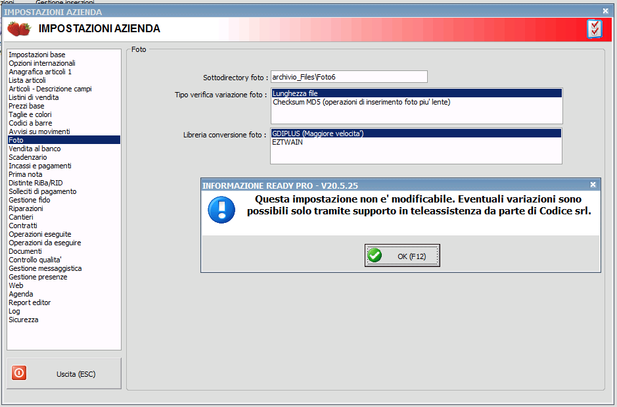Select Gestione messaggistica entry

click(64, 268)
